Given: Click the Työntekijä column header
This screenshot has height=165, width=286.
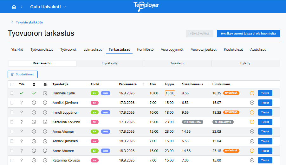Looking at the screenshot, I should (x=60, y=84).
